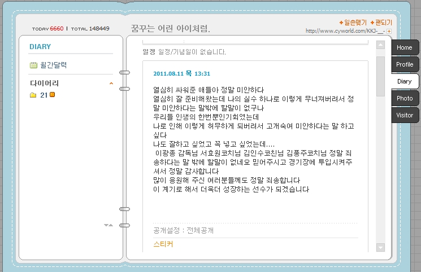Click the 스티커 link
Image resolution: width=421 pixels, height=272 pixels.
(163, 244)
